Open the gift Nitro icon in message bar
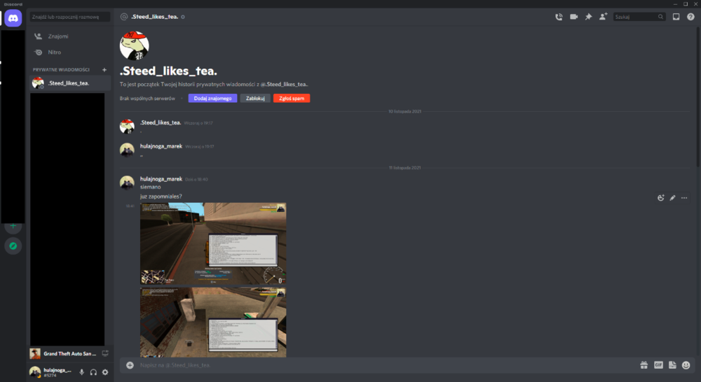 [644, 365]
